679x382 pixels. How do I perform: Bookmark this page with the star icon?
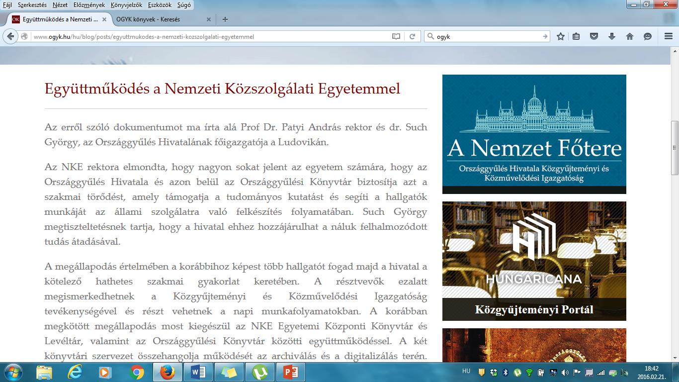coord(561,36)
